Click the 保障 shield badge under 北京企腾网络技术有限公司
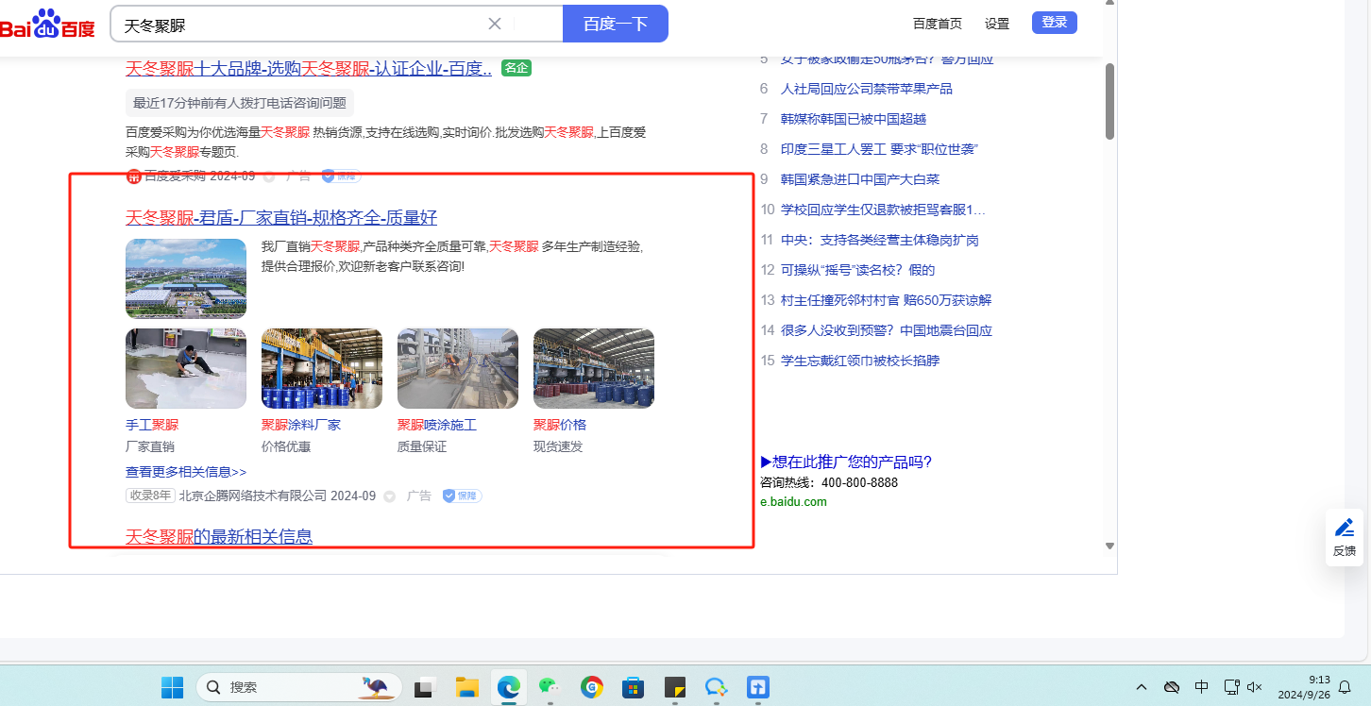Screen dimensions: 1371x706 (462, 496)
